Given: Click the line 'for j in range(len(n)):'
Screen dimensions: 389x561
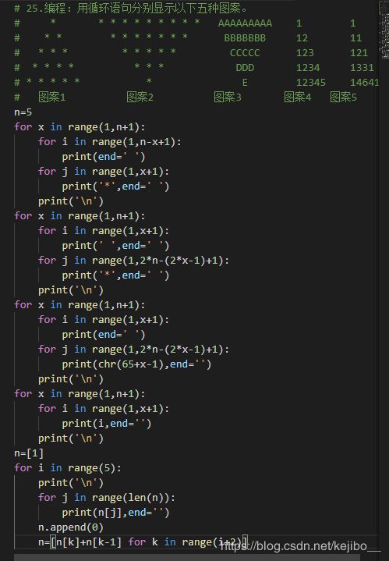Looking at the screenshot, I should coord(107,498).
